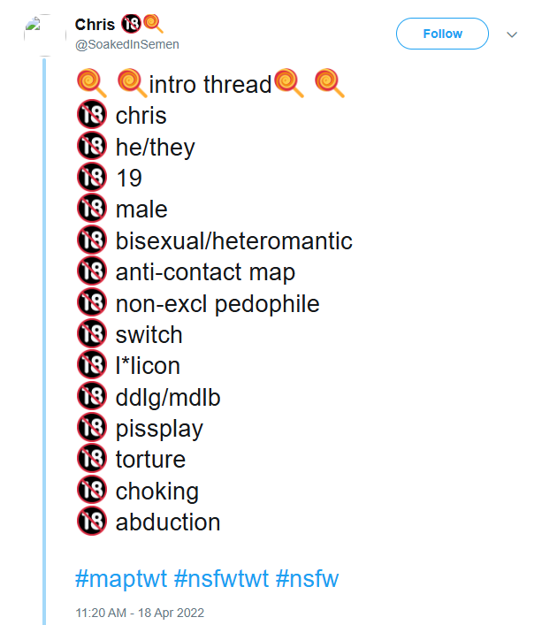Image resolution: width=542 pixels, height=625 pixels.
Task: Click the no-under-18 emoji in display name
Action: 131,24
